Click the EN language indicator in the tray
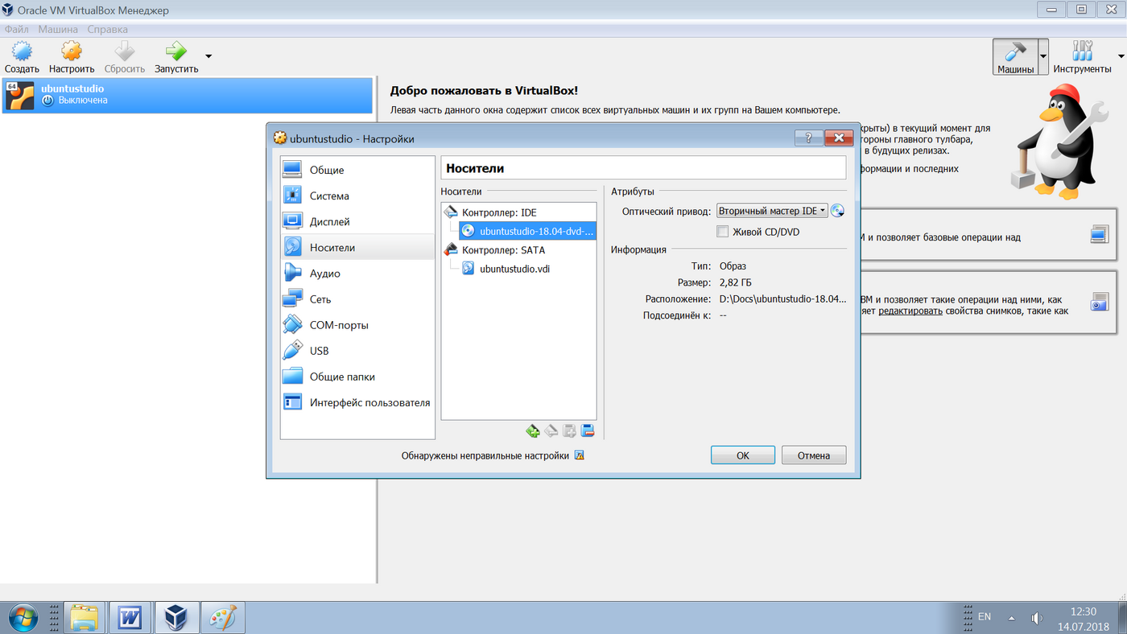Viewport: 1127px width, 634px height. tap(984, 617)
